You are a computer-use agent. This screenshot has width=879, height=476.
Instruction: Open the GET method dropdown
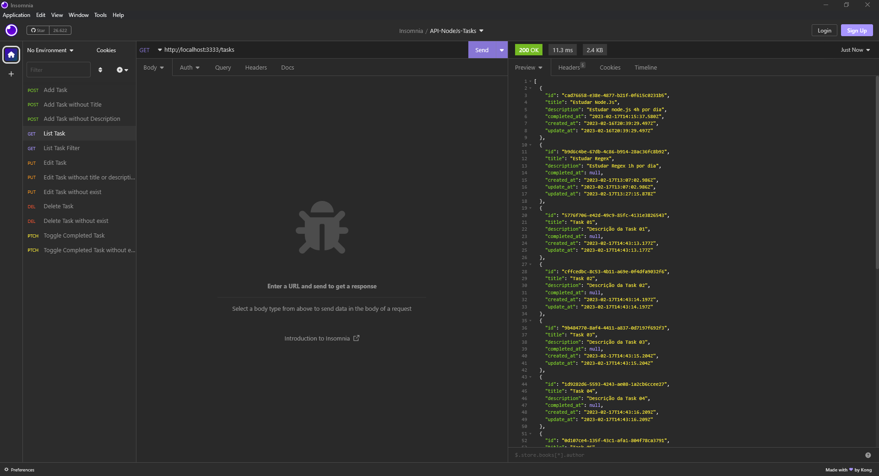click(151, 50)
